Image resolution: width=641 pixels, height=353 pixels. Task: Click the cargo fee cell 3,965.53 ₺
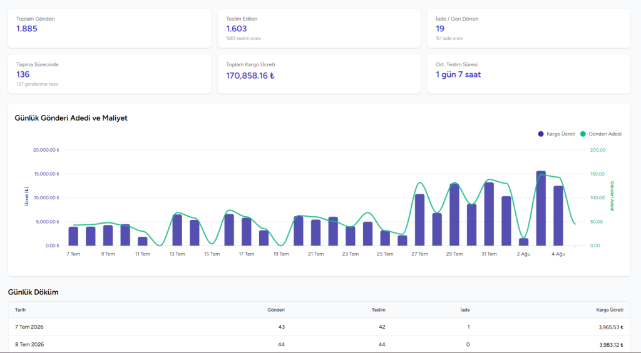[x=611, y=327]
